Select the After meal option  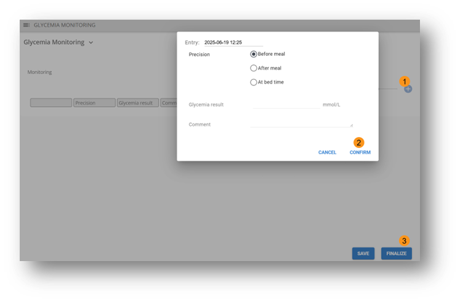pyautogui.click(x=254, y=68)
